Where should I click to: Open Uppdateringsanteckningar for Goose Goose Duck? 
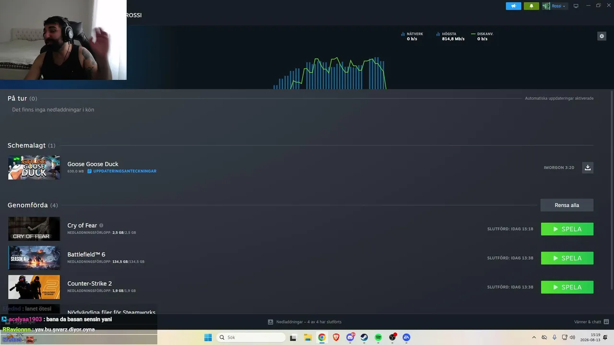click(x=122, y=171)
